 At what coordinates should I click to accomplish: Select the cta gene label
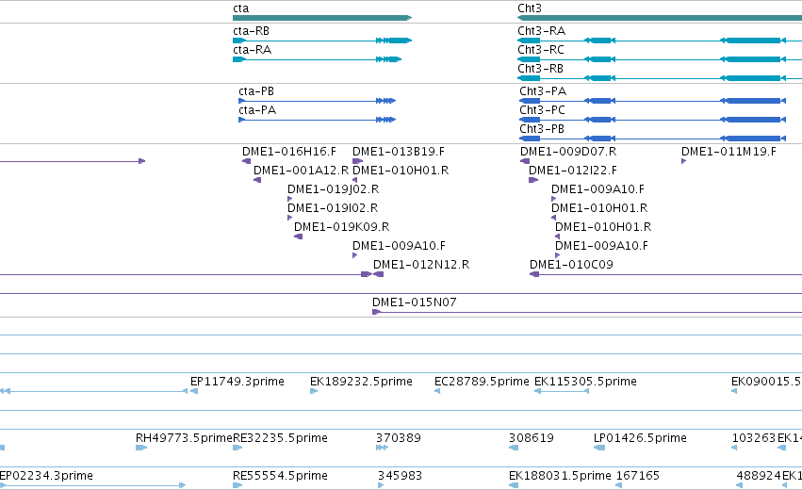(241, 8)
